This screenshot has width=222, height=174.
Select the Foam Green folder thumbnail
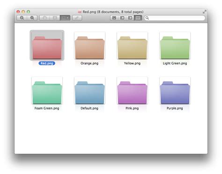[x=47, y=91]
